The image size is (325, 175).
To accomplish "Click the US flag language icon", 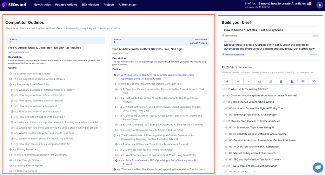I will pyautogui.click(x=309, y=3).
